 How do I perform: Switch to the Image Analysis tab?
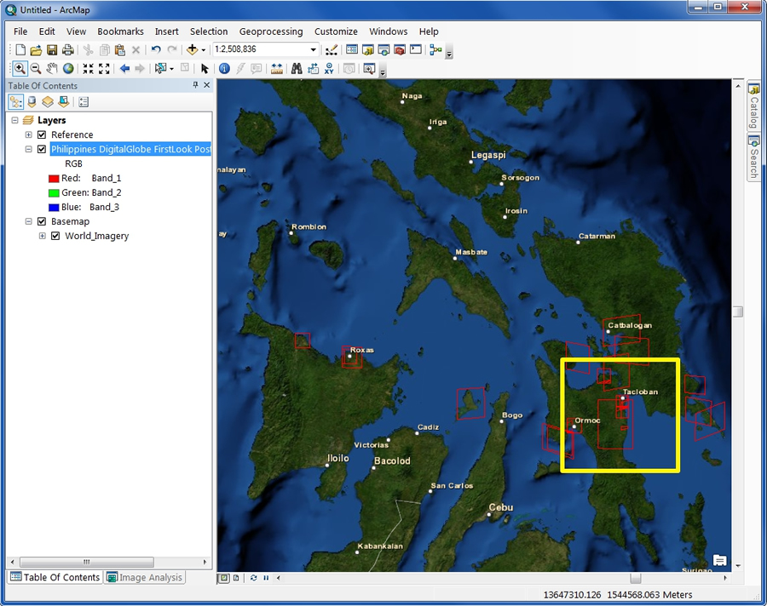point(145,577)
